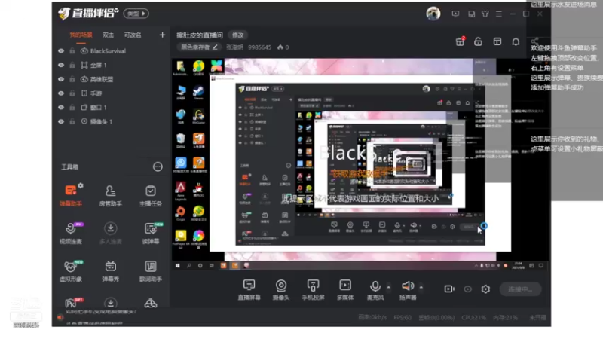
Task: Open the 弹幕助手 tool
Action: (x=71, y=196)
